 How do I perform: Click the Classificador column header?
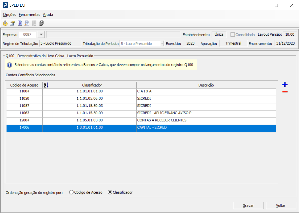[x=92, y=85]
